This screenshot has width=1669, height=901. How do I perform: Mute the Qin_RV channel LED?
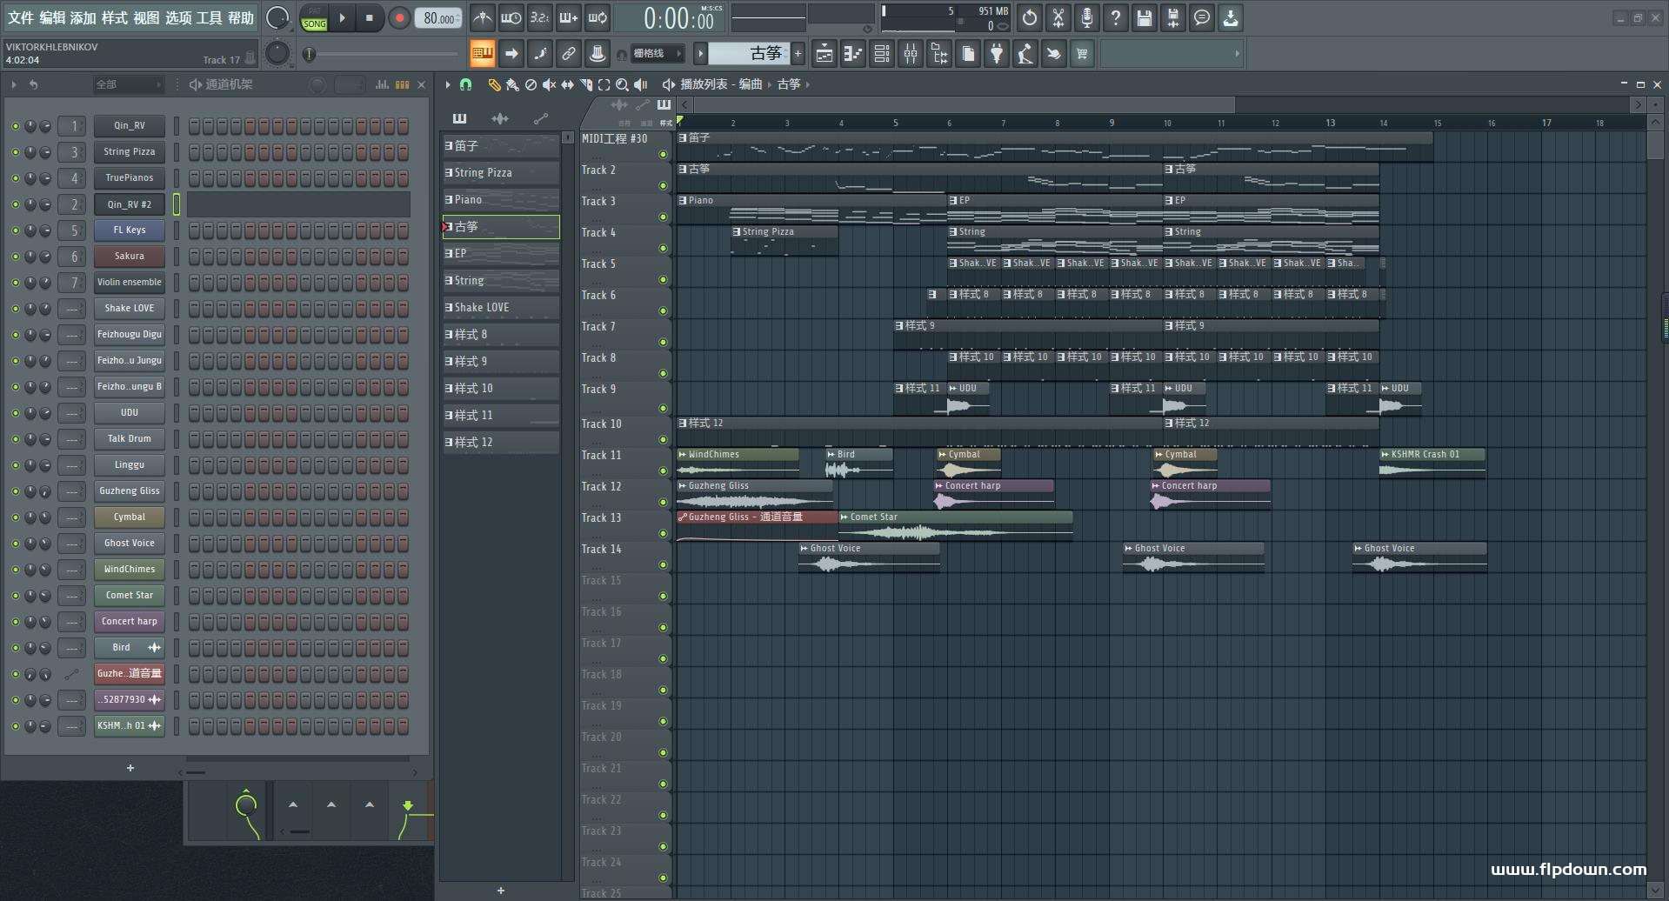click(x=15, y=126)
